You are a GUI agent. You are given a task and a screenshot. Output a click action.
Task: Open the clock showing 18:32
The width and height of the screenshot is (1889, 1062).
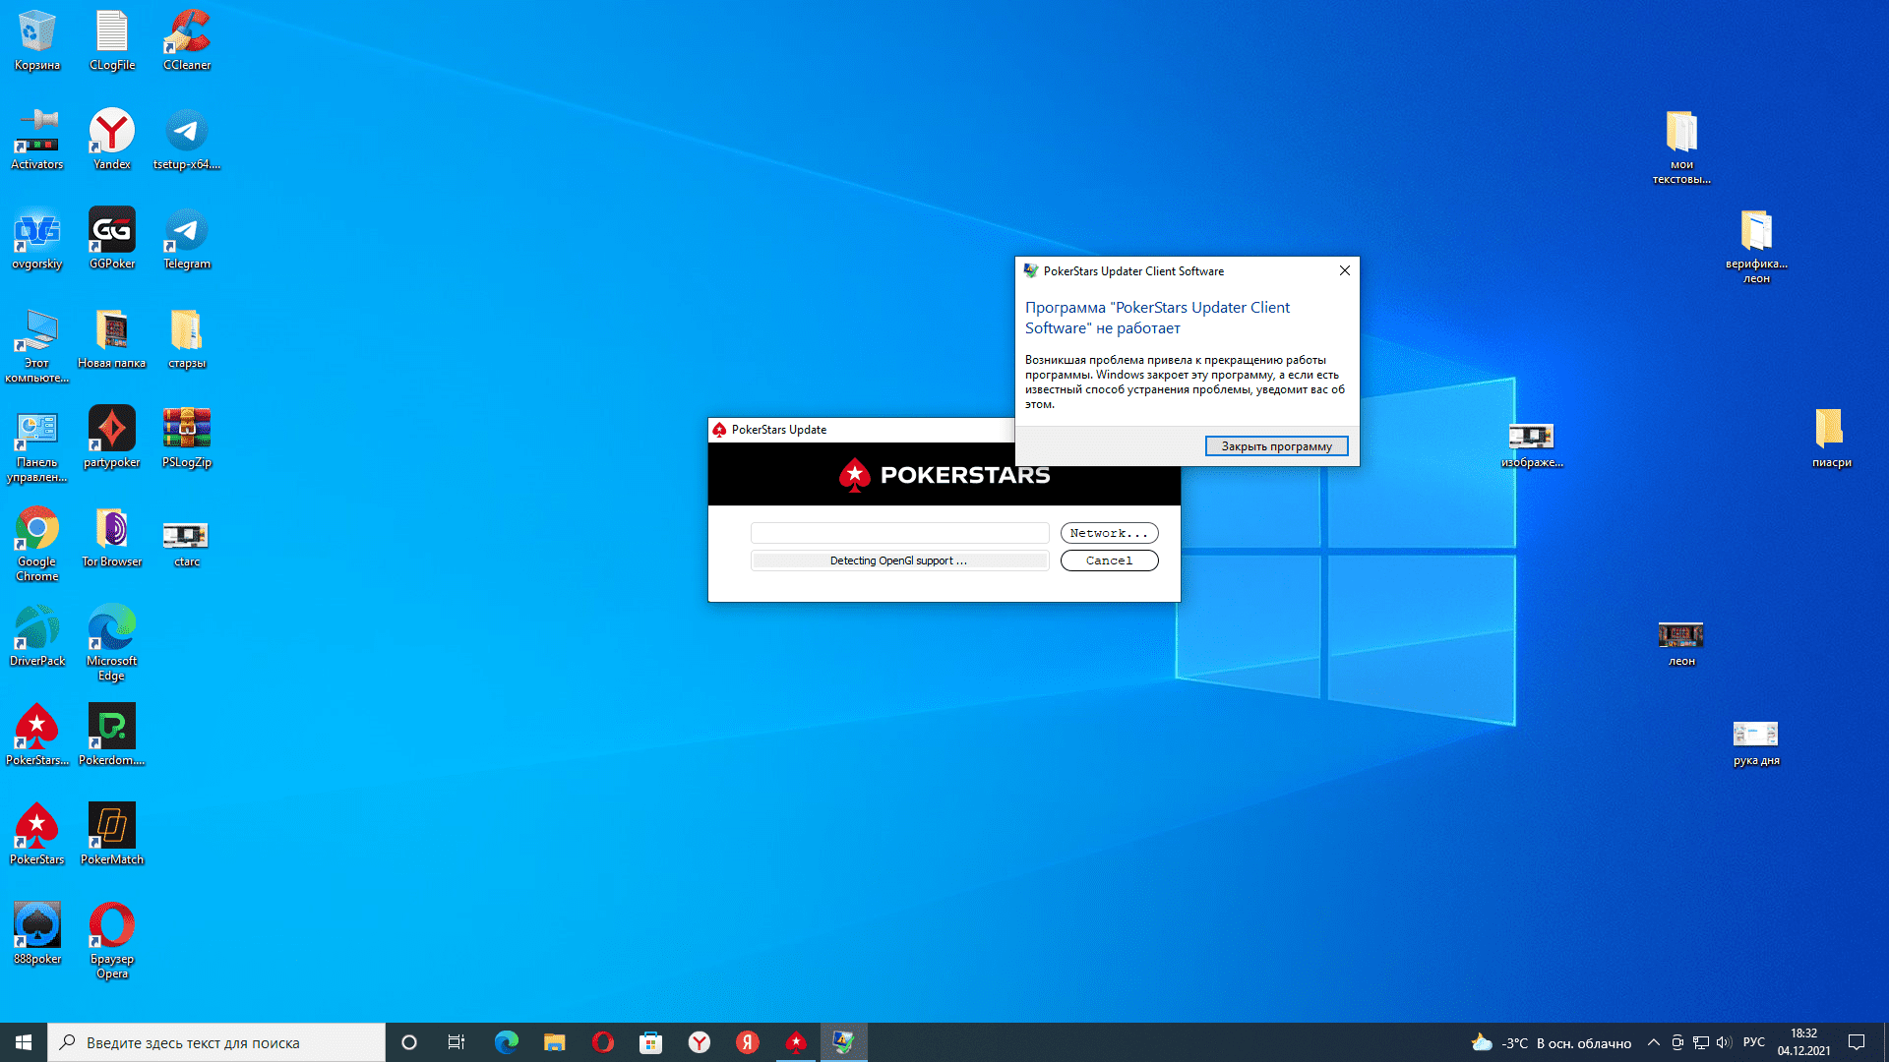pyautogui.click(x=1803, y=1042)
